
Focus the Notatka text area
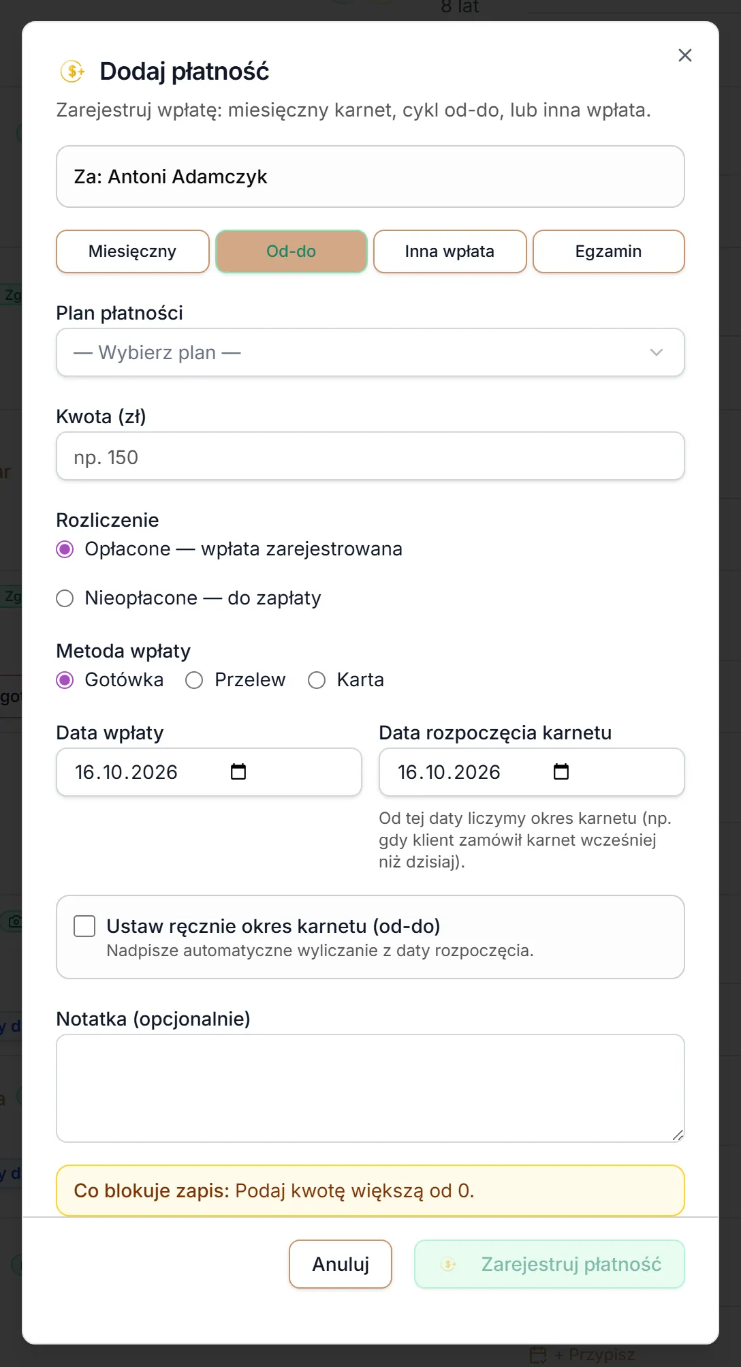370,1088
